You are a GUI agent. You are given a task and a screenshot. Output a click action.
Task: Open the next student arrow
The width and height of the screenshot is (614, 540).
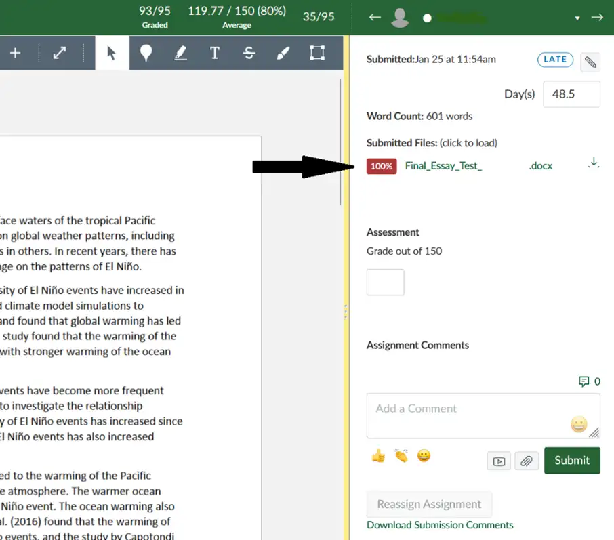pos(597,18)
